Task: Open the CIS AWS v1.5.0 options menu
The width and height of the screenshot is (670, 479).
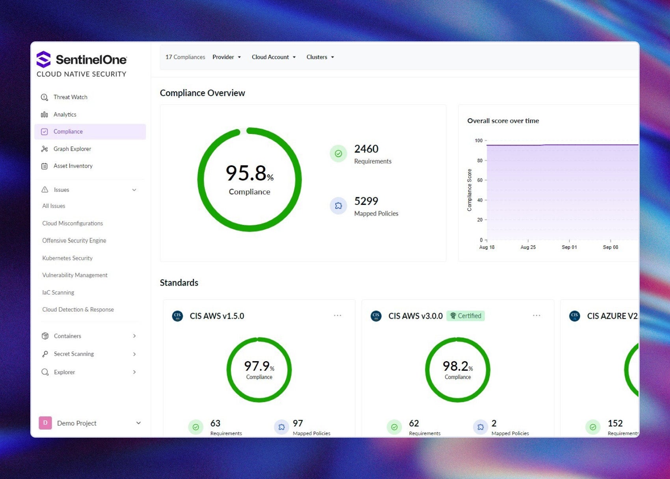Action: [337, 316]
